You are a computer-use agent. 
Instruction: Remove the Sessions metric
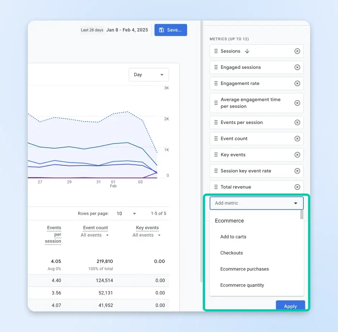click(297, 51)
